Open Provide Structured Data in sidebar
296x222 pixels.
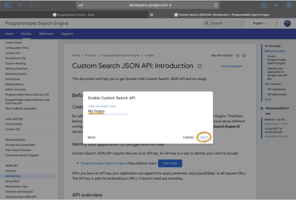[20, 145]
